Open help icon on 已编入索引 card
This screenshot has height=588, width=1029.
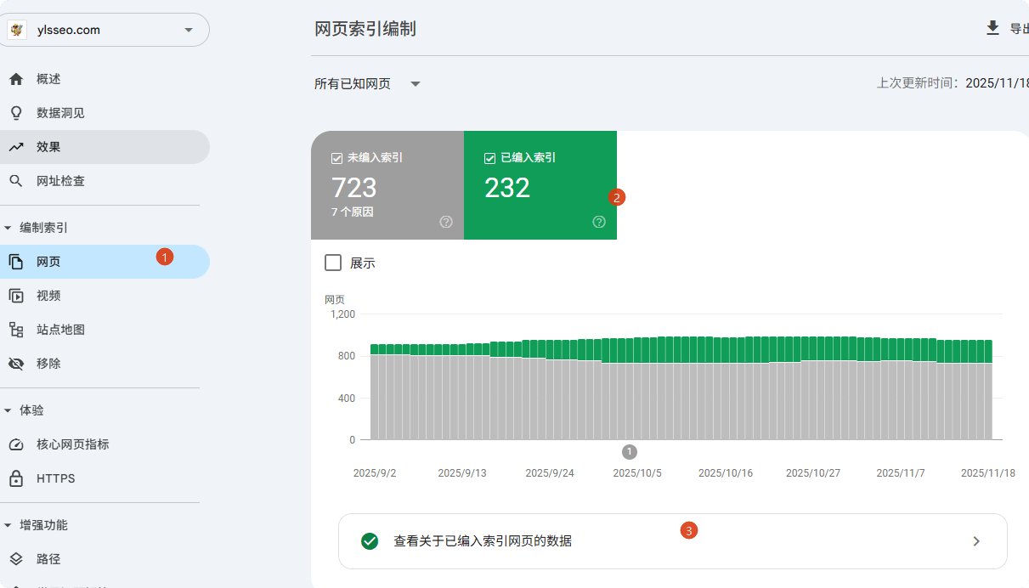599,222
